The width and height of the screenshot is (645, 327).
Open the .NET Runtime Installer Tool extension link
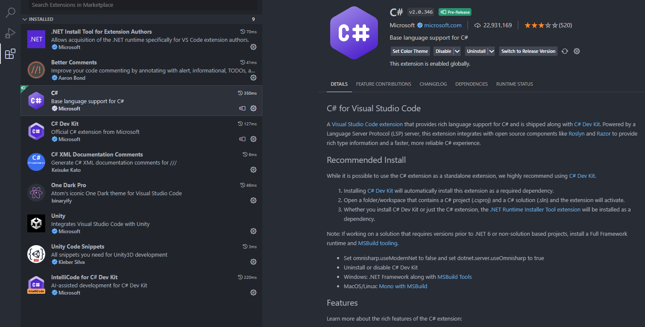click(x=535, y=209)
